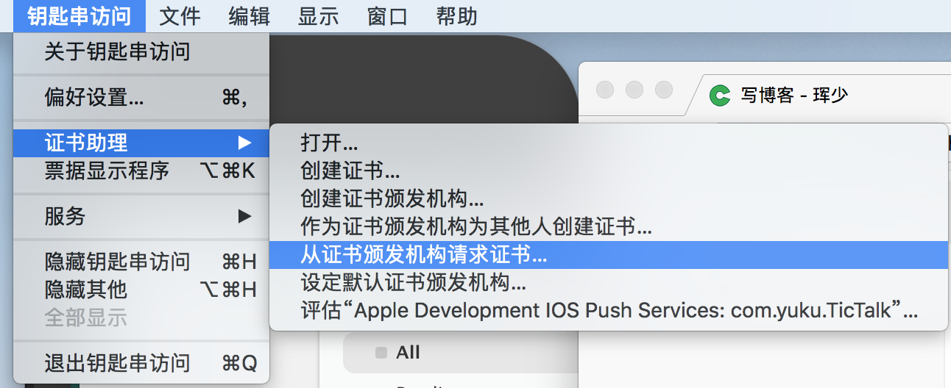Open the 文件 menu
Screen dimensions: 951x388
[x=180, y=16]
